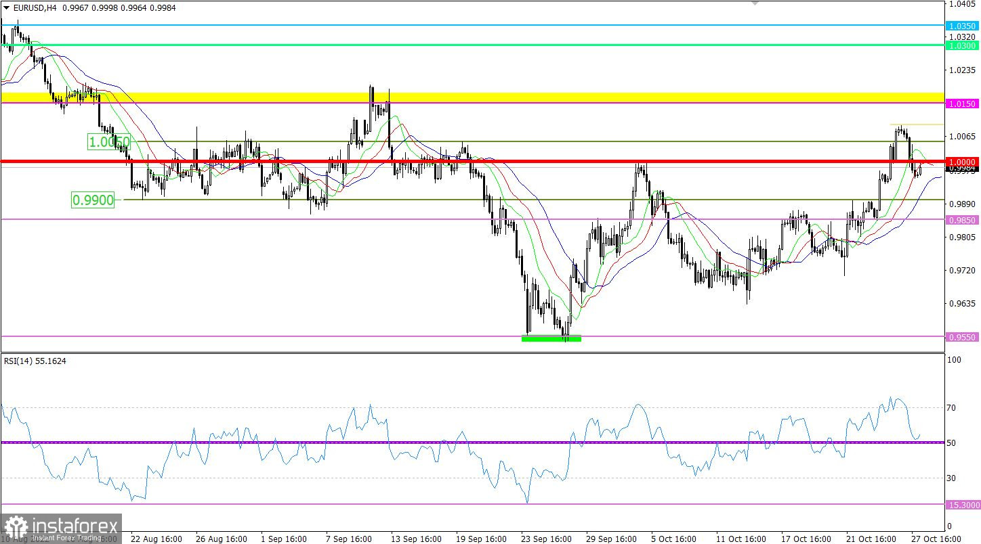Image resolution: width=981 pixels, height=544 pixels.
Task: Click the 13 Sep 16:00 date label
Action: pyautogui.click(x=416, y=539)
